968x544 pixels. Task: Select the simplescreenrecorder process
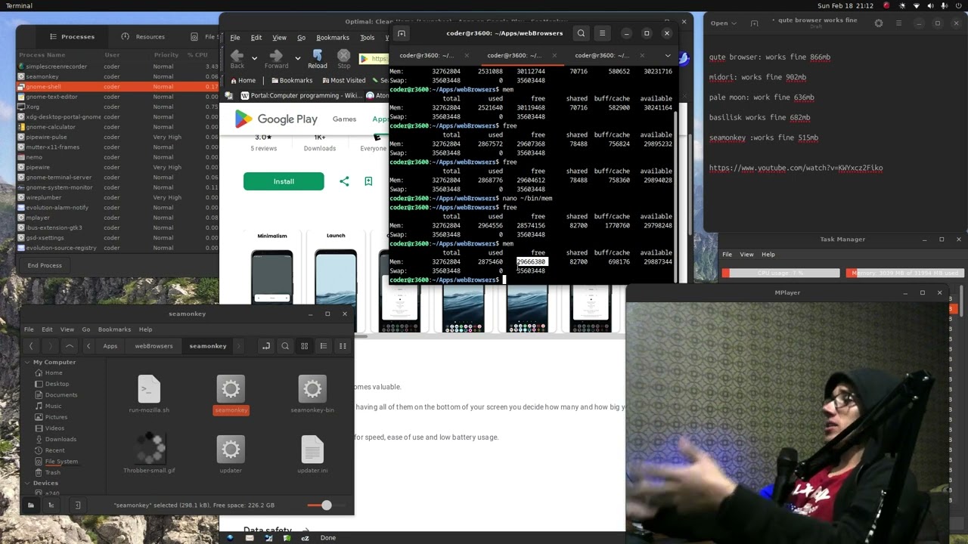(x=117, y=66)
